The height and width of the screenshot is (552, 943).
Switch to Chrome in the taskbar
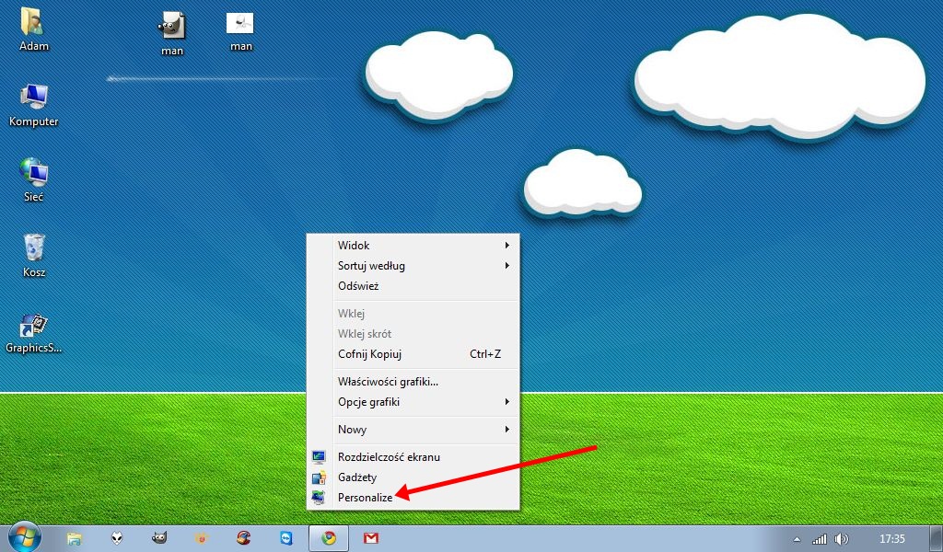(x=329, y=538)
